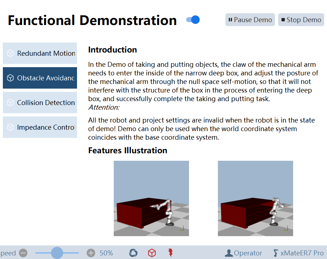Click the Stop Demo button
This screenshot has height=259, width=327.
point(301,20)
